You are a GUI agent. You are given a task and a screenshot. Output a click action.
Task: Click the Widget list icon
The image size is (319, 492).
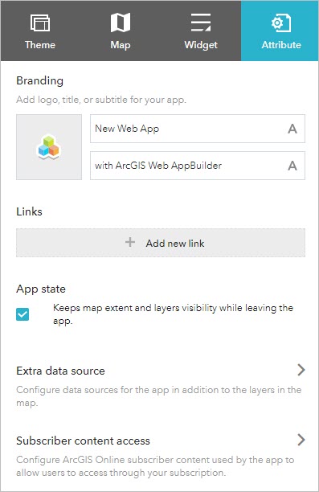[x=201, y=23]
